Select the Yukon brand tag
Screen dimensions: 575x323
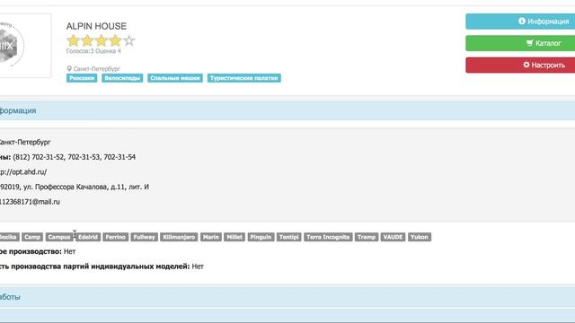point(420,237)
